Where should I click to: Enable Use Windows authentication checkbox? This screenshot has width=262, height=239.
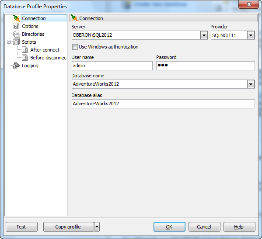(x=75, y=47)
